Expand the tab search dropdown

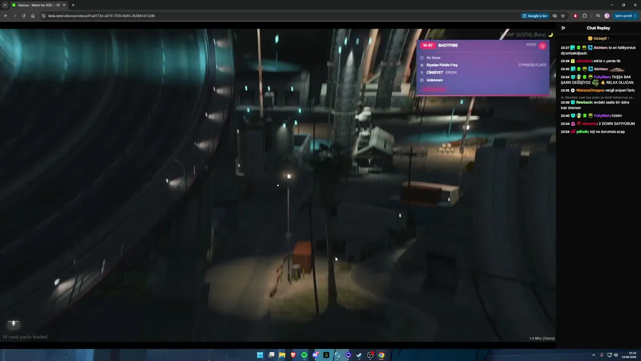coord(5,5)
